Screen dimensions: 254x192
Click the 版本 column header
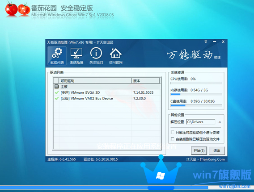pyautogui.click(x=145, y=81)
